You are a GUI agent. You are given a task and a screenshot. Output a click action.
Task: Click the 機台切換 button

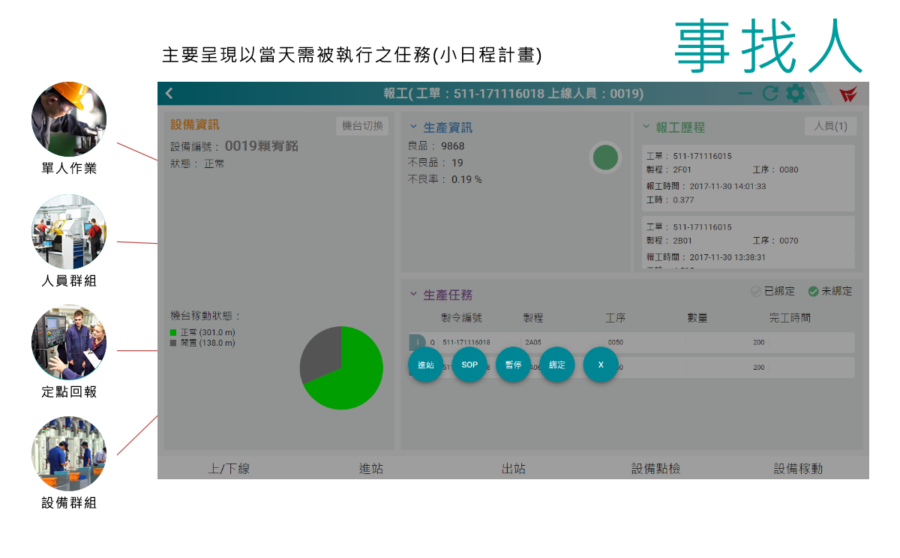[362, 126]
